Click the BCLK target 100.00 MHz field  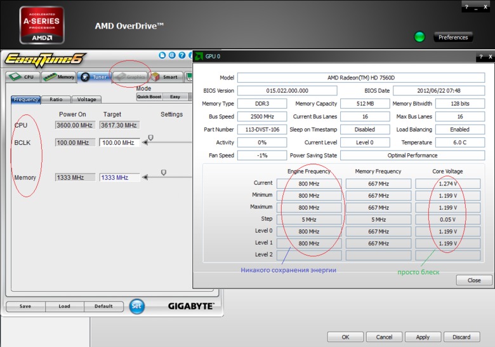119,142
